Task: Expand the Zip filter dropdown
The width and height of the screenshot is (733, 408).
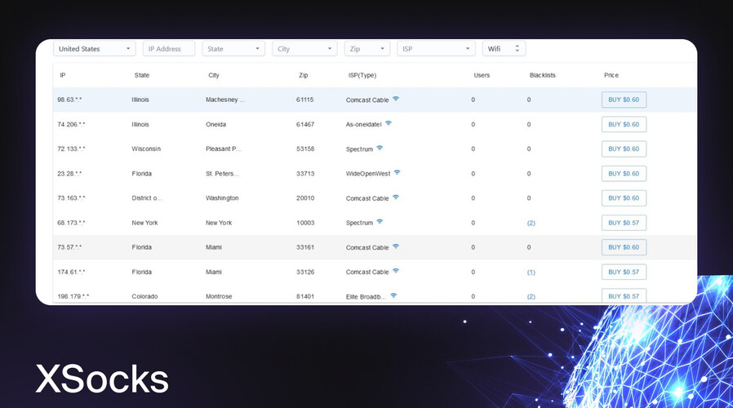Action: pos(367,49)
